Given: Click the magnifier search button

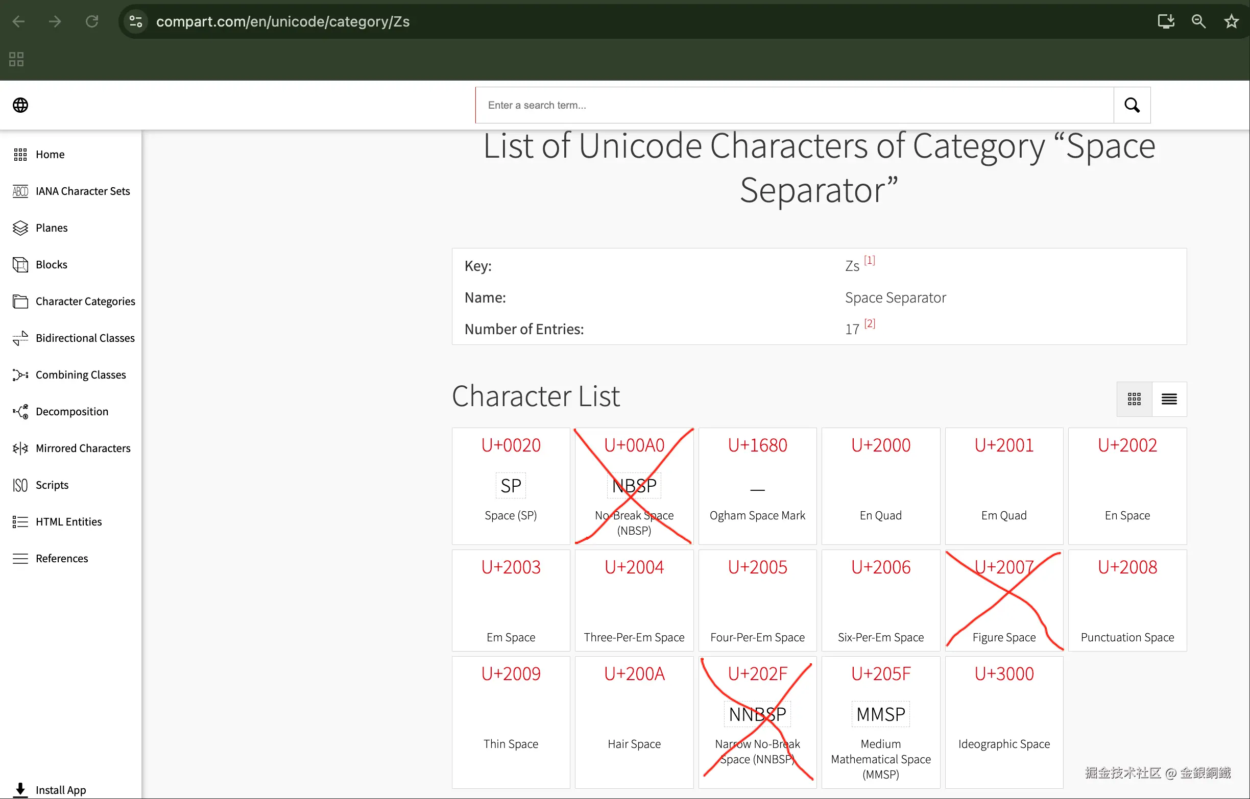Looking at the screenshot, I should [x=1132, y=105].
